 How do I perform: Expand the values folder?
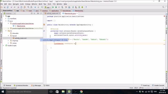(x=8, y=43)
